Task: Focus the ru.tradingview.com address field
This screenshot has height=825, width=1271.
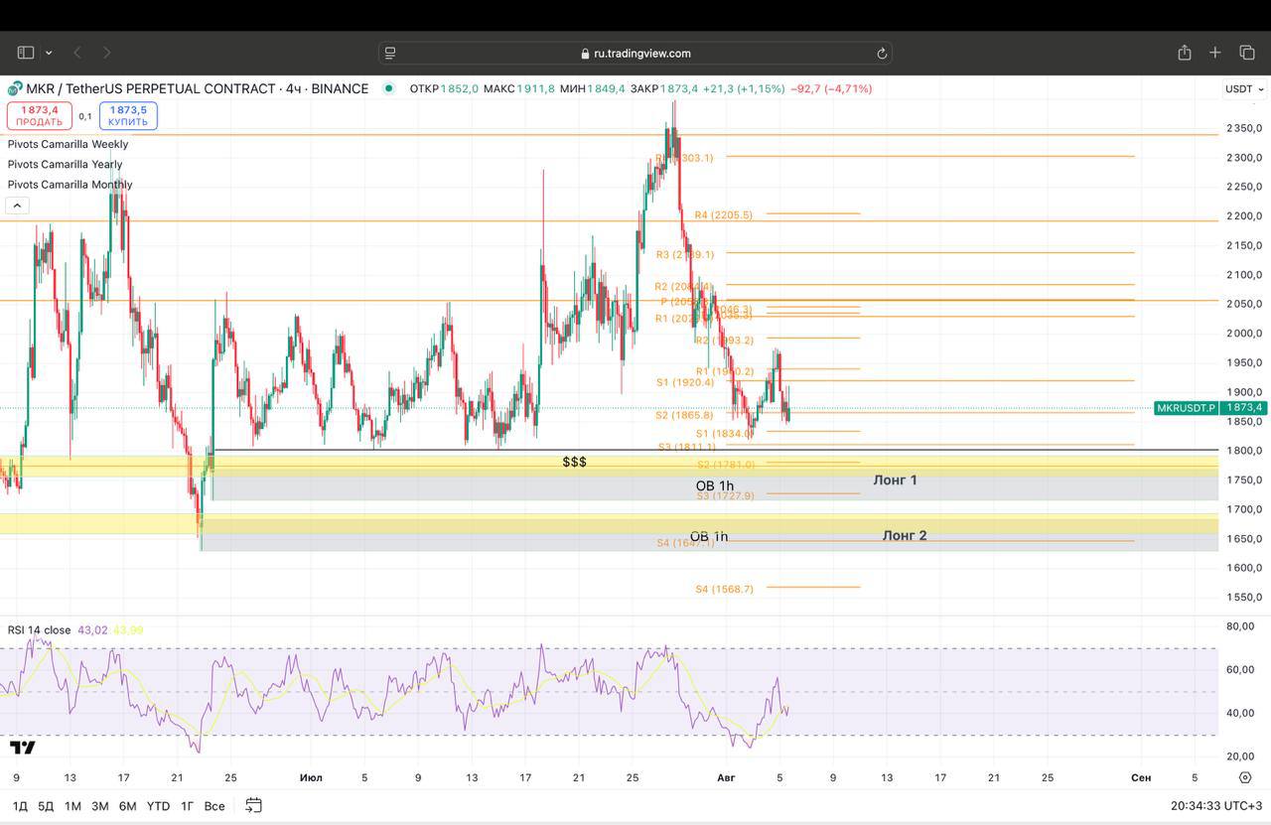Action: 635,53
